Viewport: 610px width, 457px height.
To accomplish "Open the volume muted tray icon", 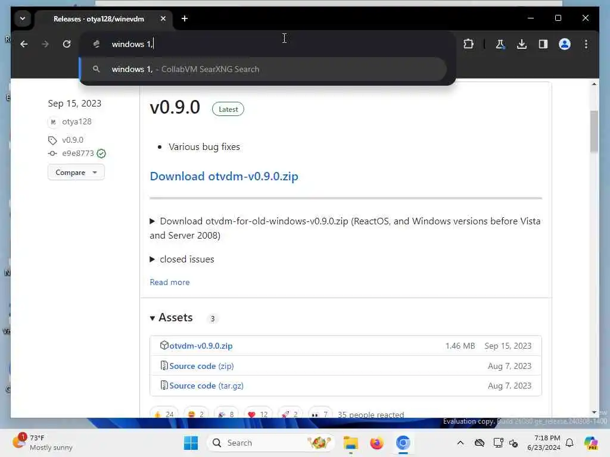I will click(x=513, y=443).
